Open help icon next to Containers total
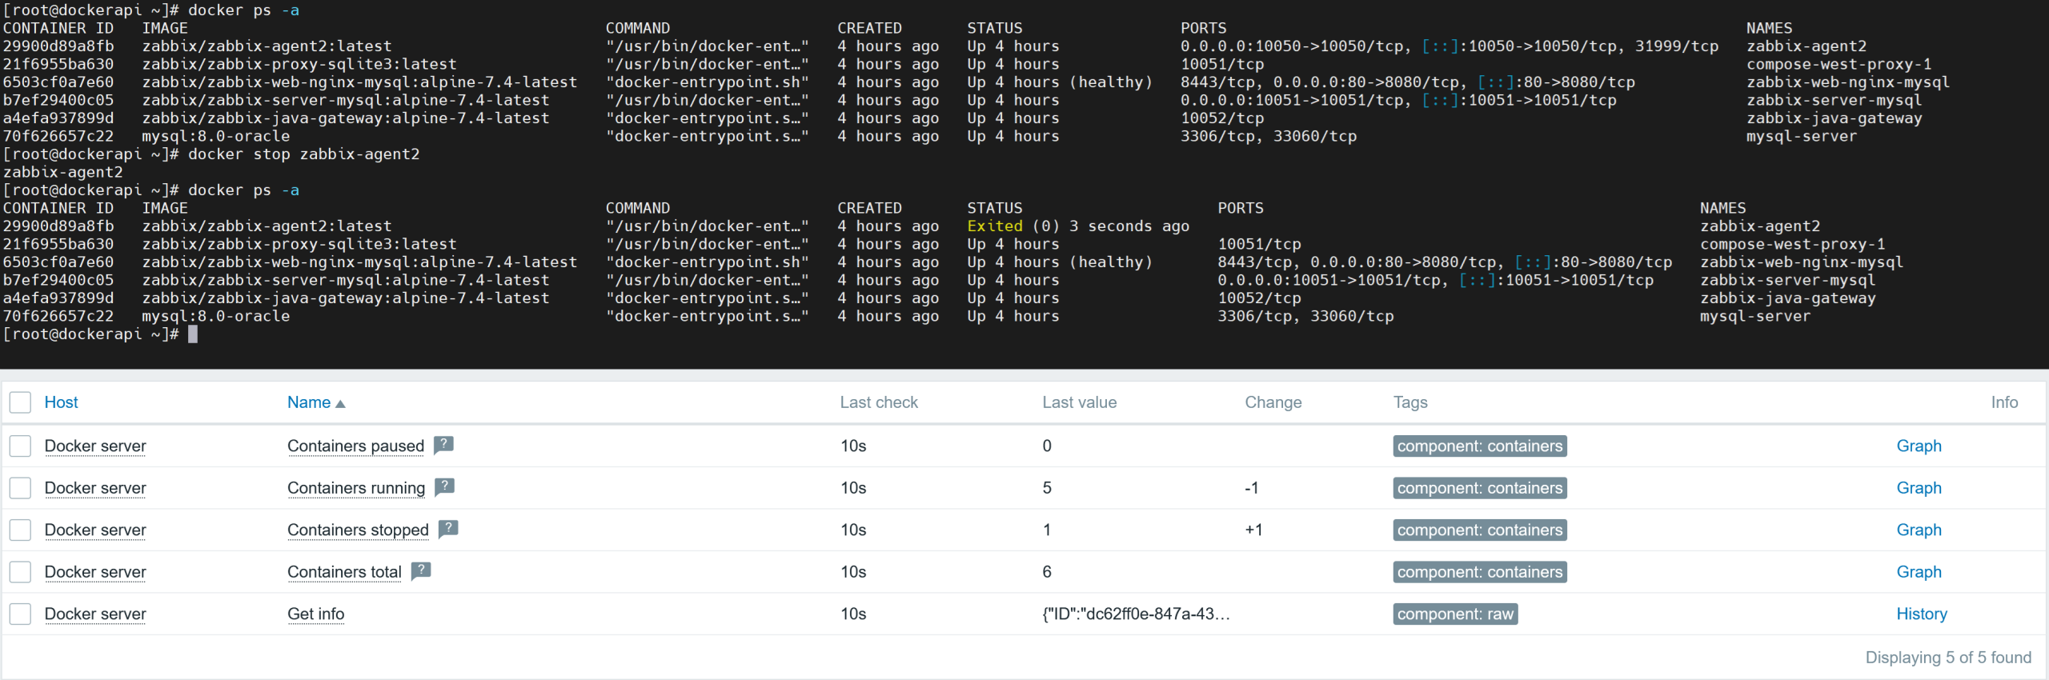The width and height of the screenshot is (2049, 680). coord(421,570)
